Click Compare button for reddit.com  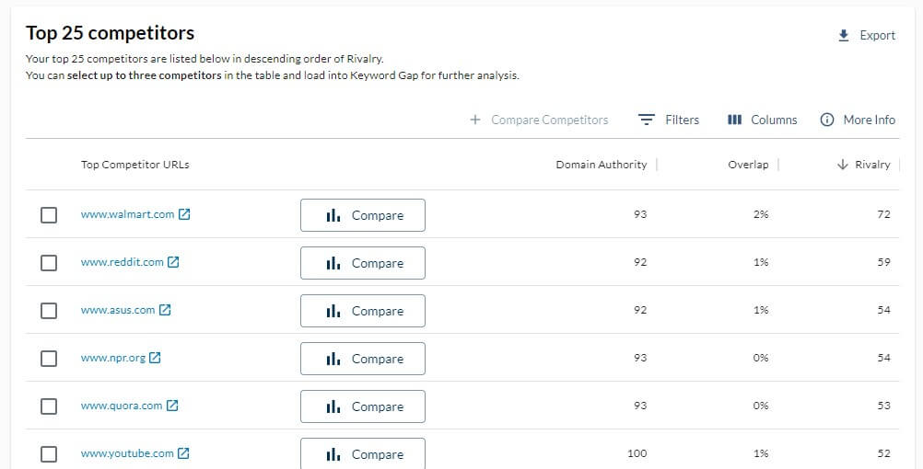tap(363, 263)
